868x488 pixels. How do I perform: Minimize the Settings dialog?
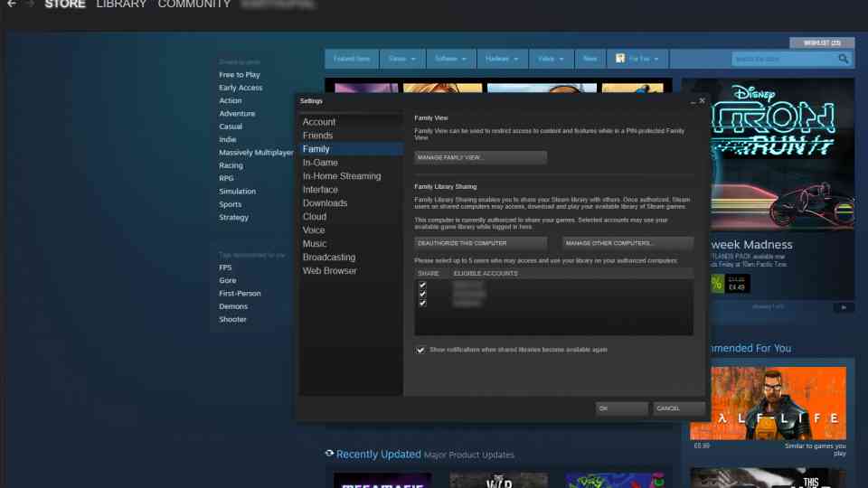click(693, 101)
